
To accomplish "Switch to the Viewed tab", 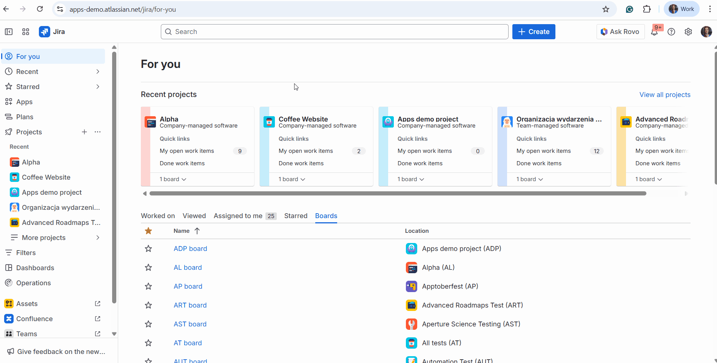I will (x=194, y=216).
